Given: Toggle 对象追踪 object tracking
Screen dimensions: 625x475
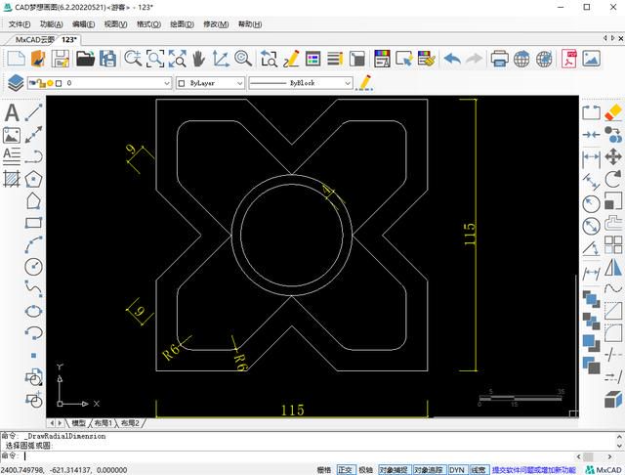Looking at the screenshot, I should pyautogui.click(x=428, y=470).
